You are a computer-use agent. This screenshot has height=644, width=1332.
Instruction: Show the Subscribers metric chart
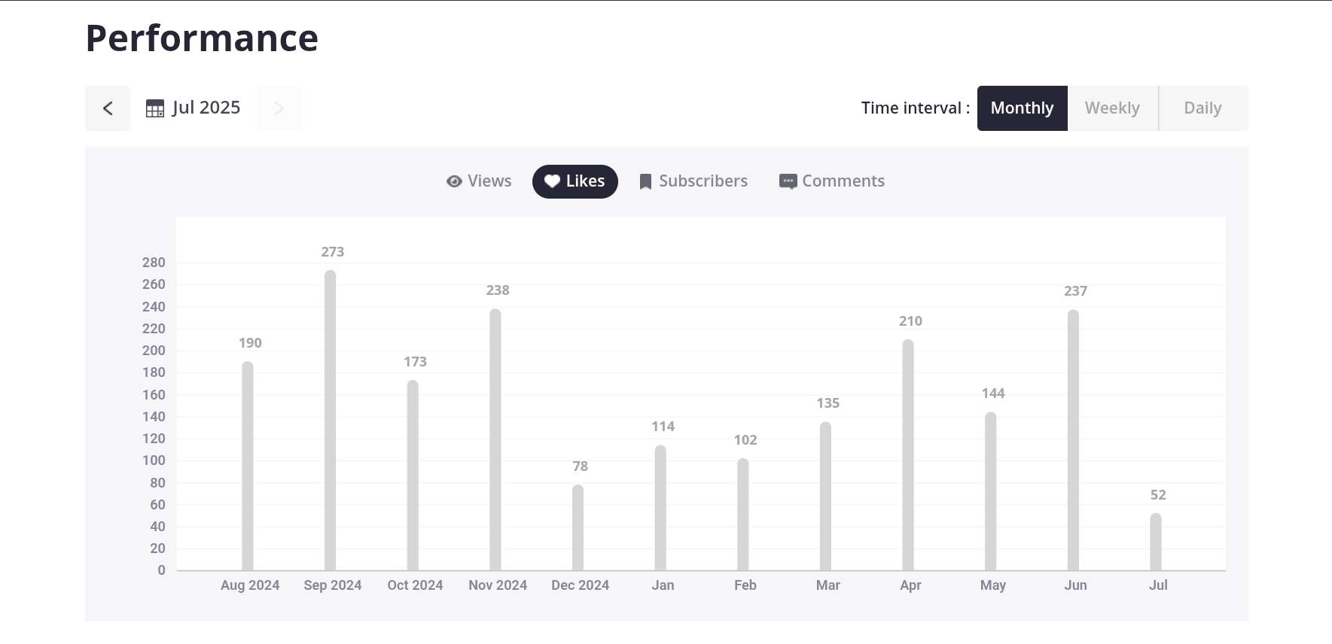[703, 181]
